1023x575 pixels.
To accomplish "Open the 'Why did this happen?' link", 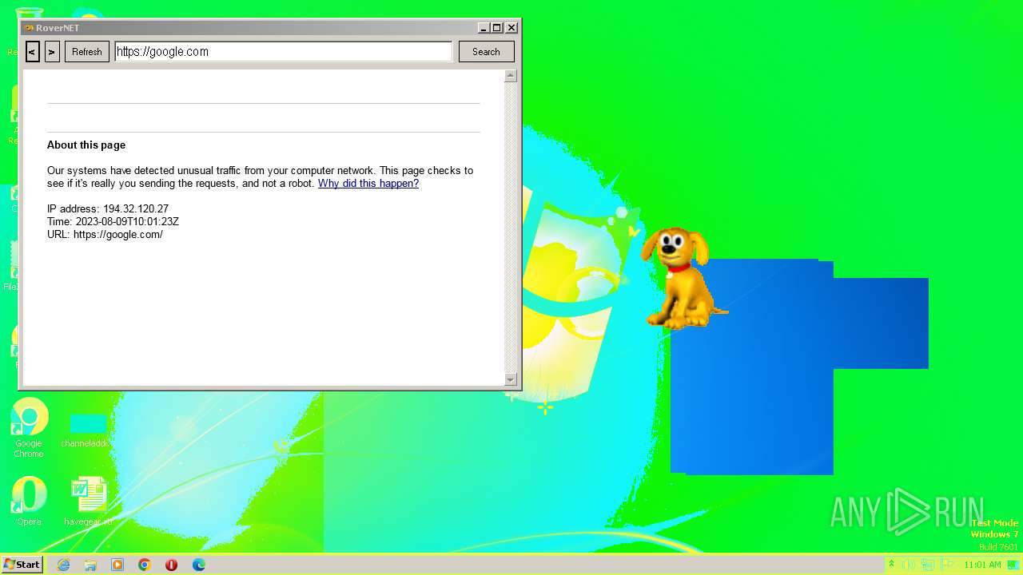I will (x=368, y=184).
